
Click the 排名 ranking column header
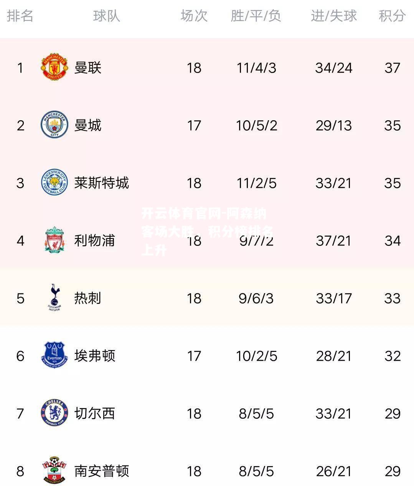(x=20, y=16)
